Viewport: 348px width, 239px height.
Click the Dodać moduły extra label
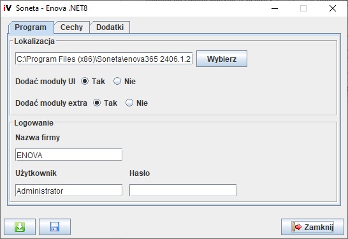click(x=51, y=103)
